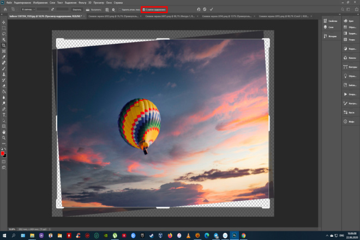
Task: Select the Pen tool
Action: tap(4, 109)
